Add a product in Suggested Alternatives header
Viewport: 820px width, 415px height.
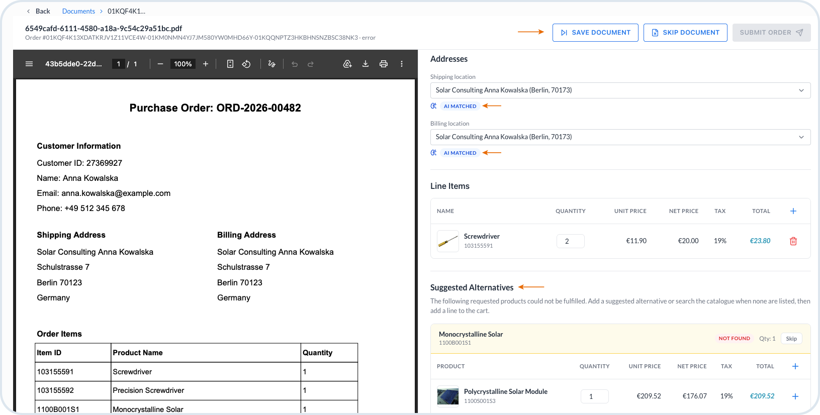tap(795, 366)
